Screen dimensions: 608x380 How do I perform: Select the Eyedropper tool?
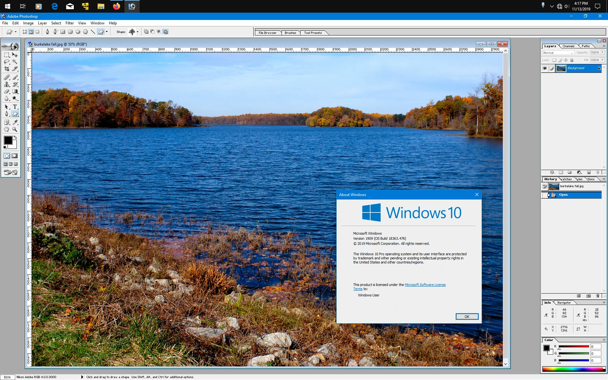click(15, 122)
